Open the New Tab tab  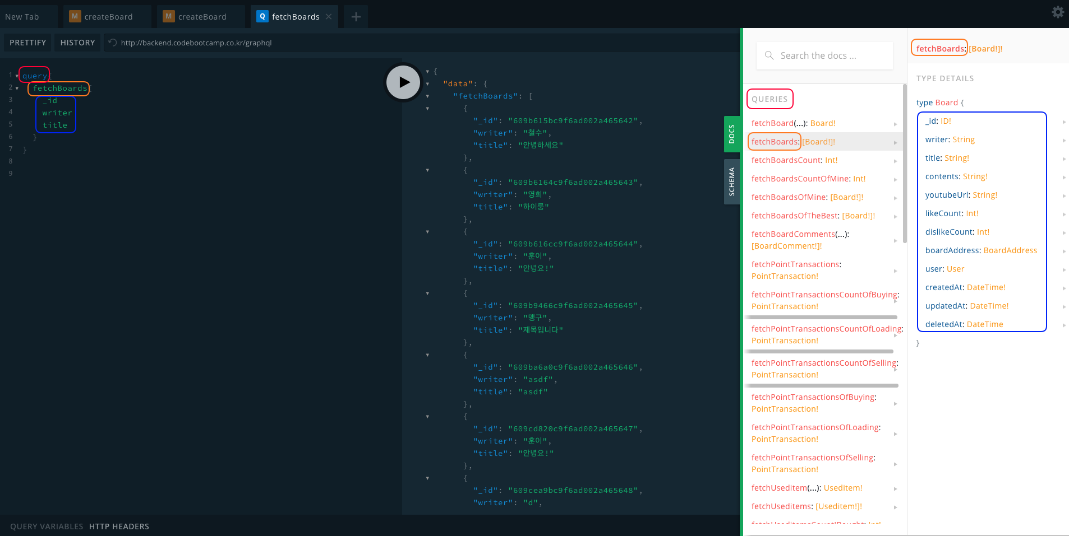point(22,17)
